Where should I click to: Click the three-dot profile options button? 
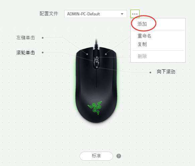pos(135,14)
